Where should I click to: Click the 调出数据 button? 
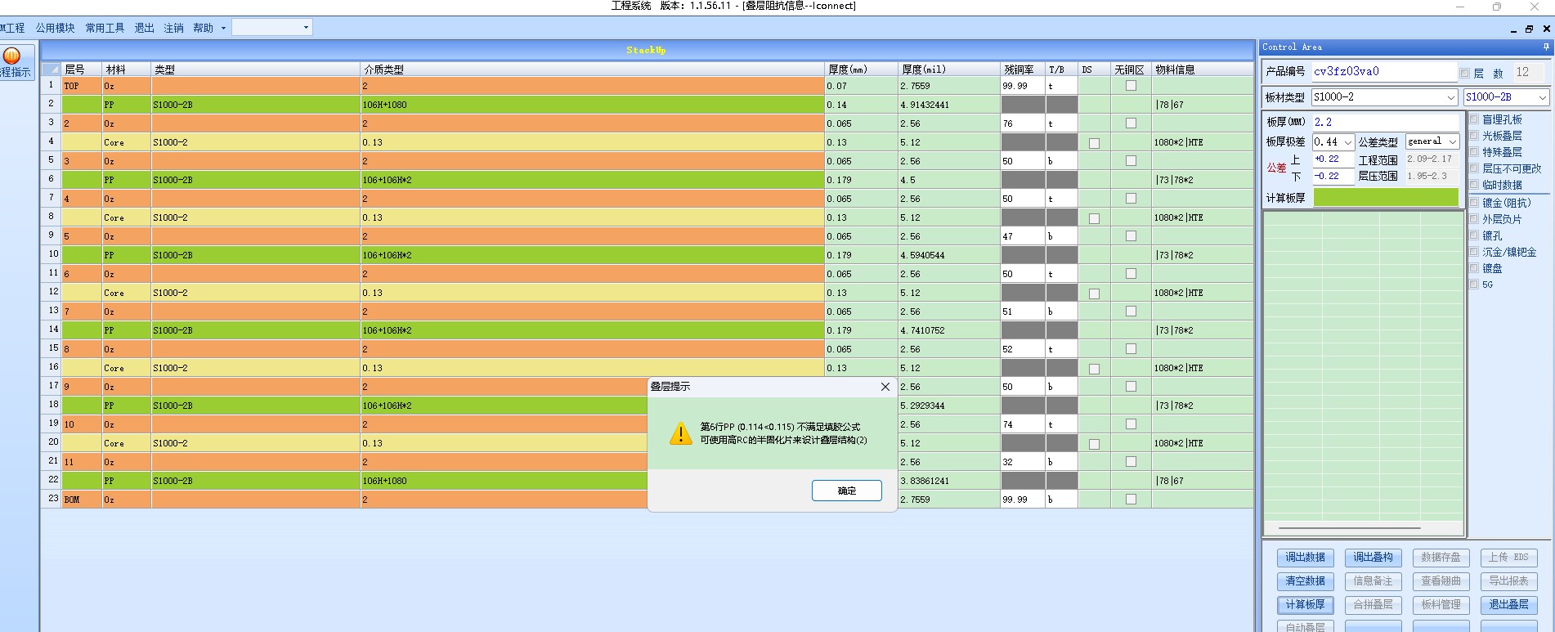tap(1305, 558)
